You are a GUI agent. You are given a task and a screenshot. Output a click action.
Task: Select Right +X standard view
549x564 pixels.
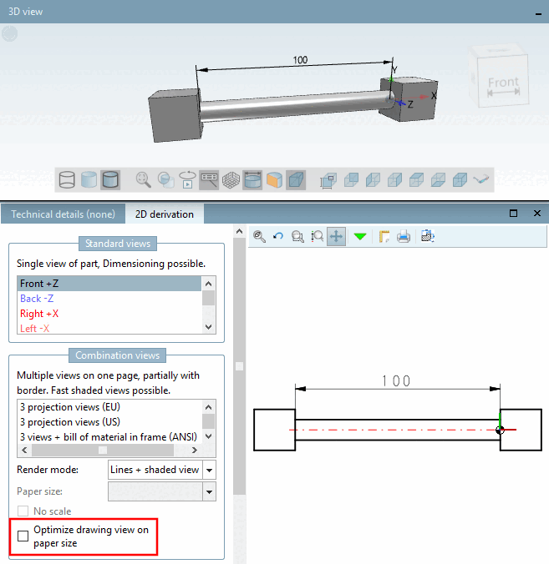coord(109,314)
